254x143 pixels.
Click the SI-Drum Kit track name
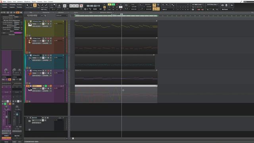tap(37, 55)
